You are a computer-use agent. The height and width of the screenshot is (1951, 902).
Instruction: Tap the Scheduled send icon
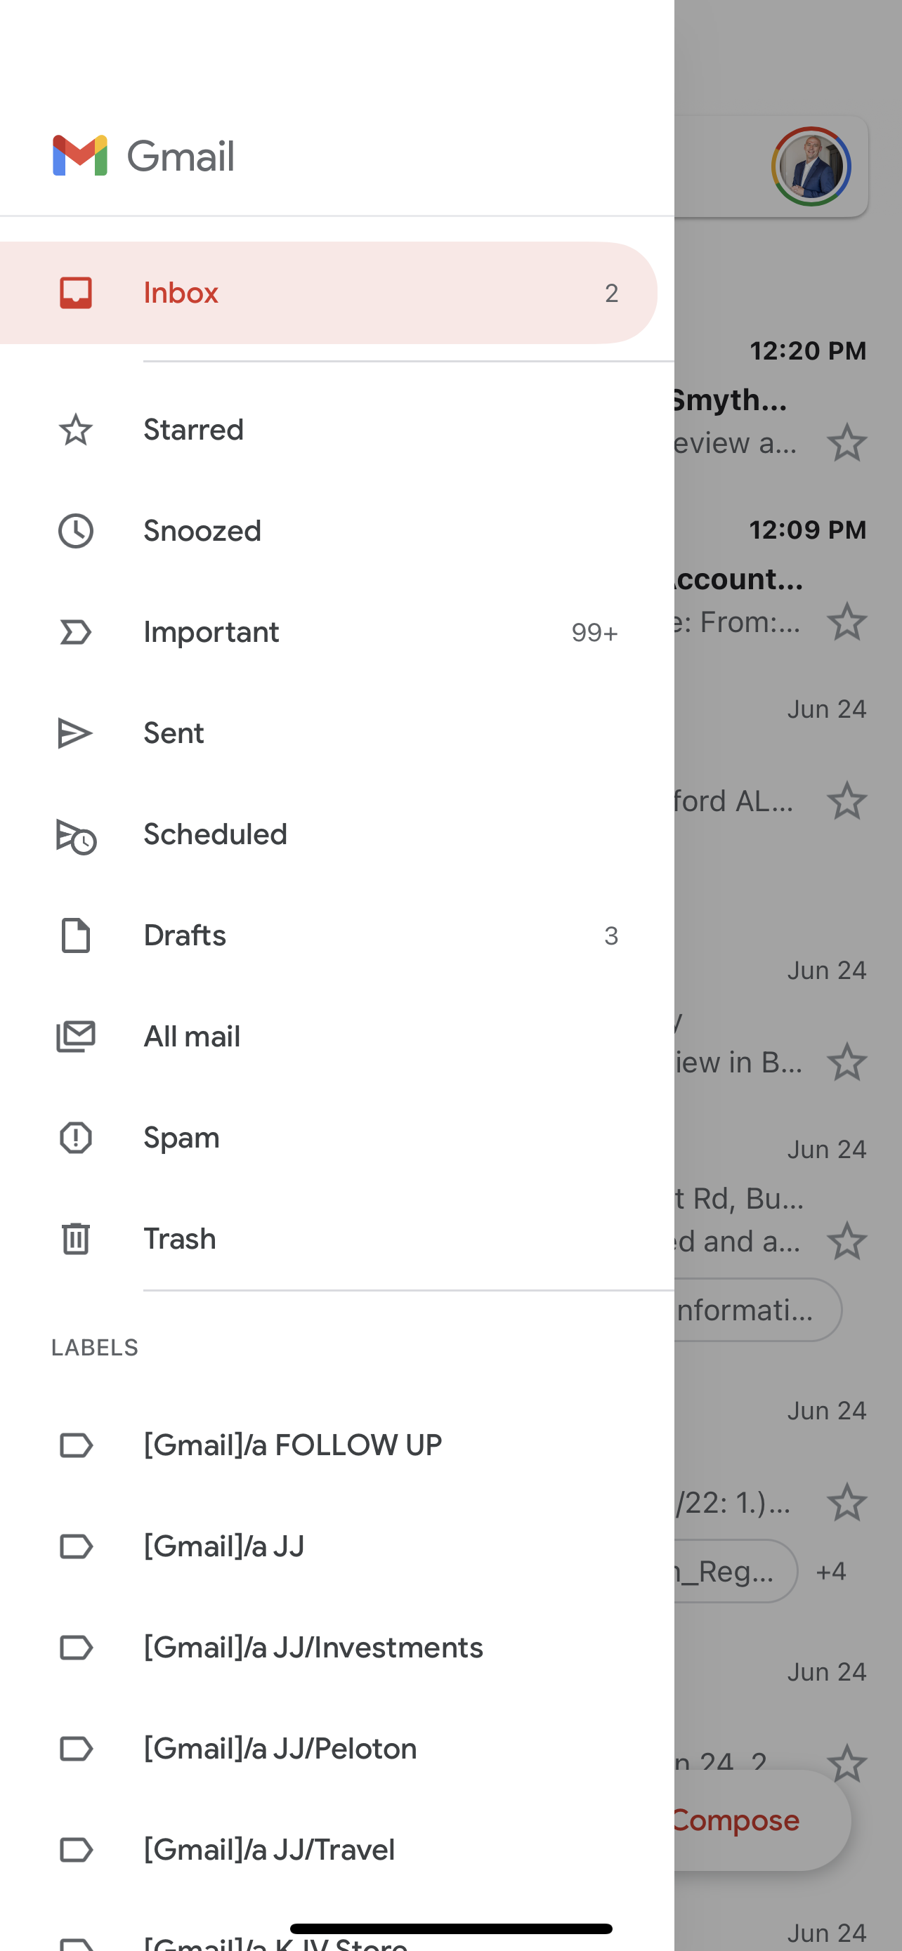76,835
